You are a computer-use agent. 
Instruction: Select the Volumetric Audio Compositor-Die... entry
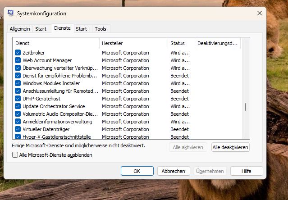coord(60,114)
